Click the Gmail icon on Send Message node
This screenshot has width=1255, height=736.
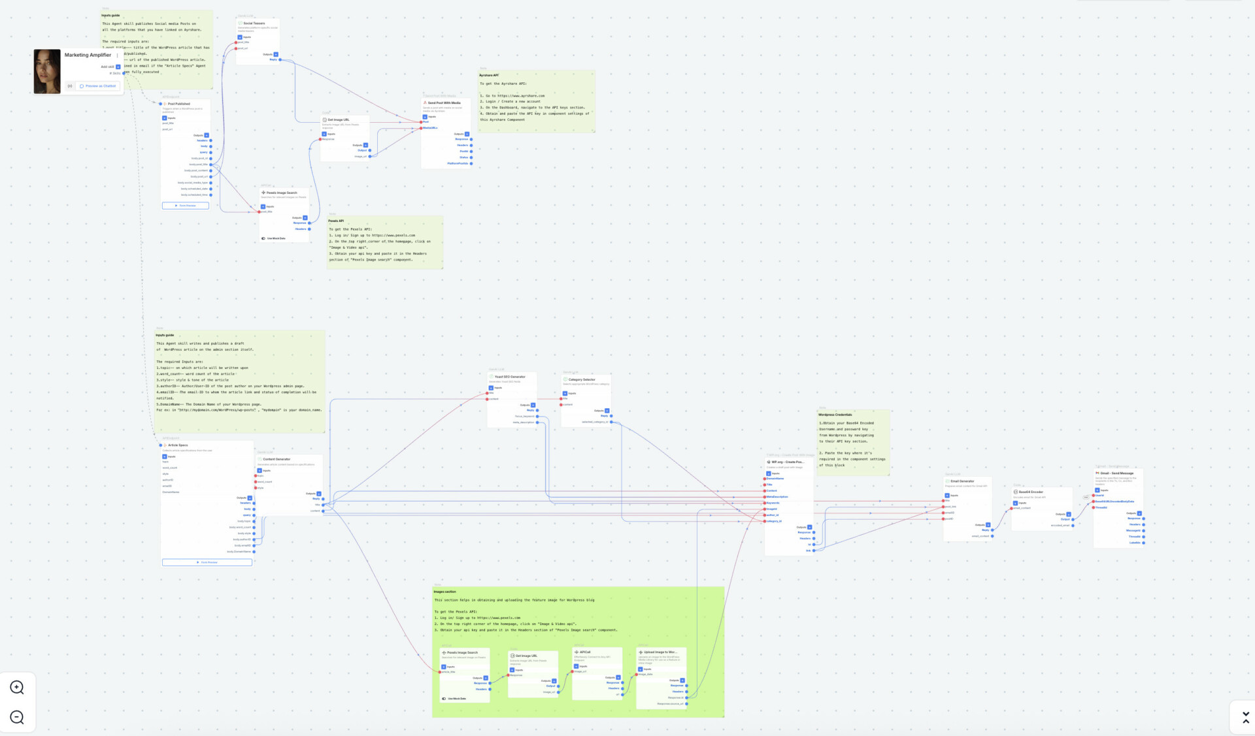[1097, 473]
